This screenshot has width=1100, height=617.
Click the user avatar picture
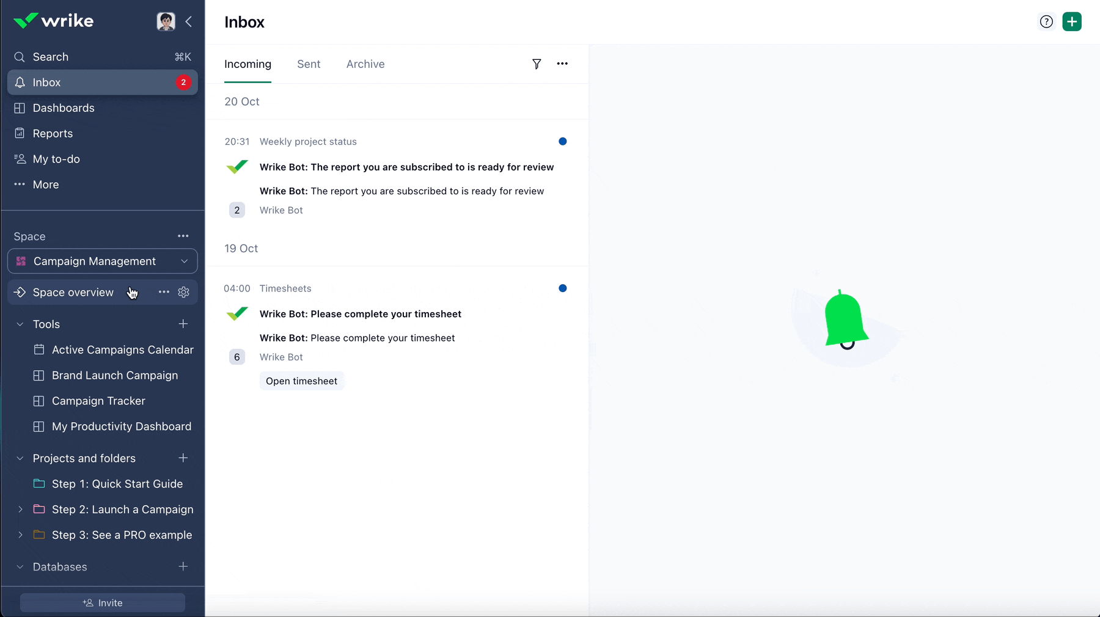[166, 21]
